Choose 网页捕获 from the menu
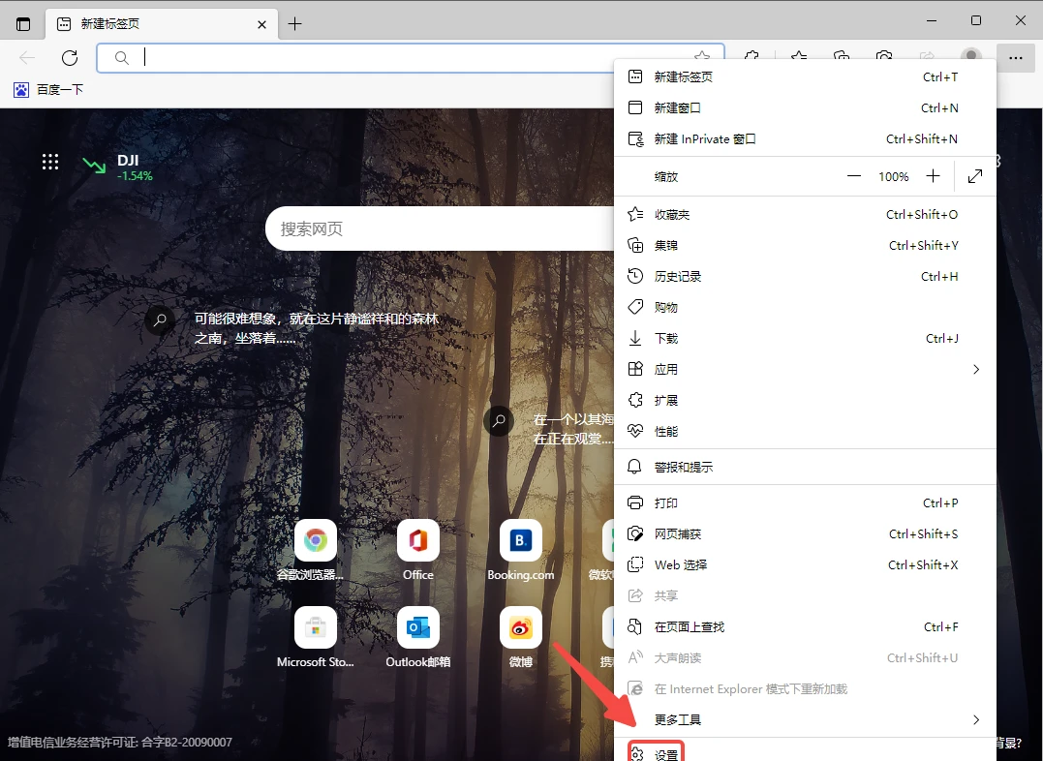Screen dimensions: 1043x761 click(805, 534)
